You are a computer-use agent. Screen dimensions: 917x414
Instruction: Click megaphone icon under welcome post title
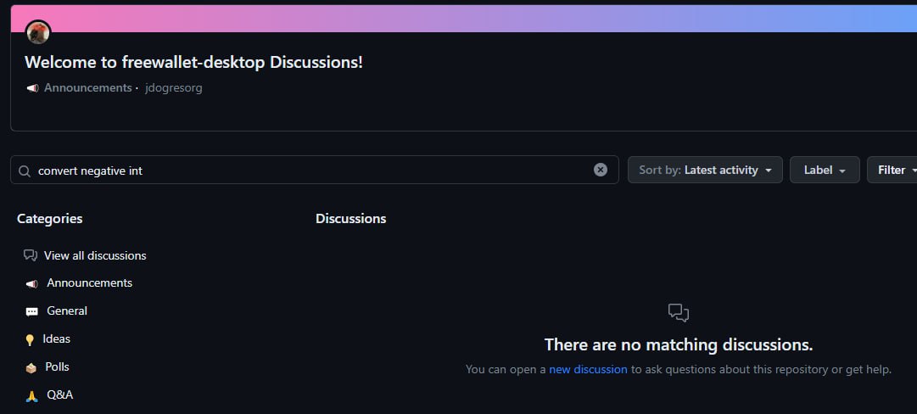coord(33,88)
